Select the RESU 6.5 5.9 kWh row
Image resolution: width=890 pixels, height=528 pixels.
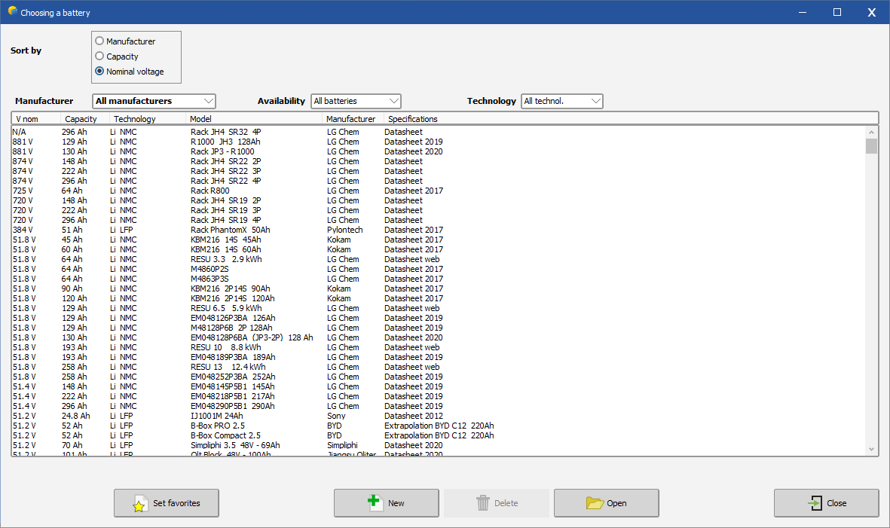(438, 308)
